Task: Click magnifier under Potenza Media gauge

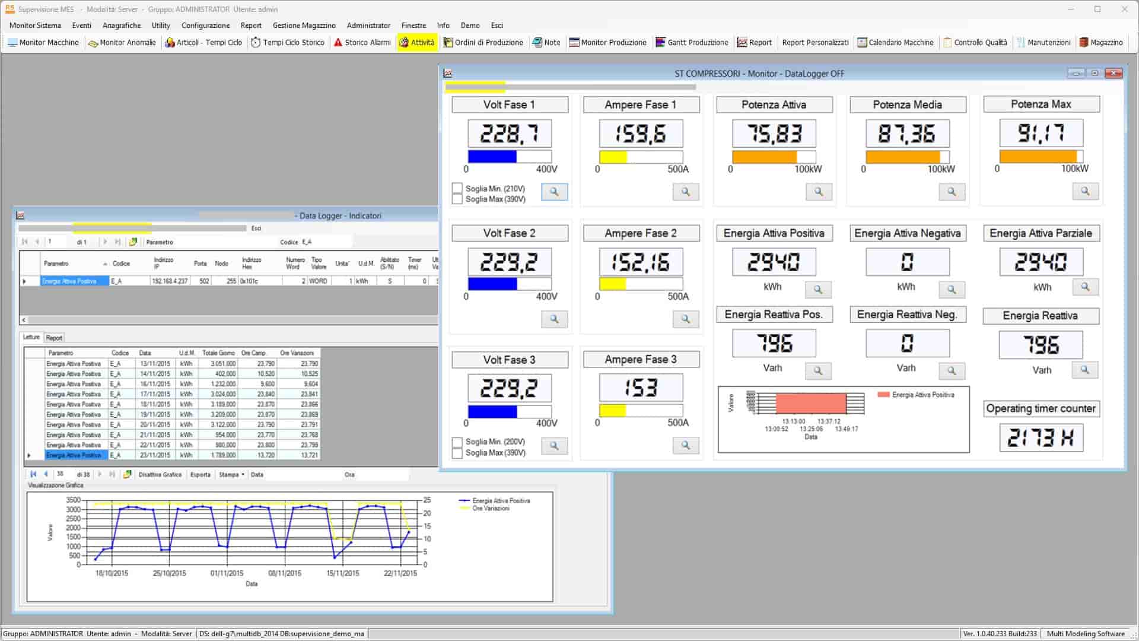Action: point(952,192)
